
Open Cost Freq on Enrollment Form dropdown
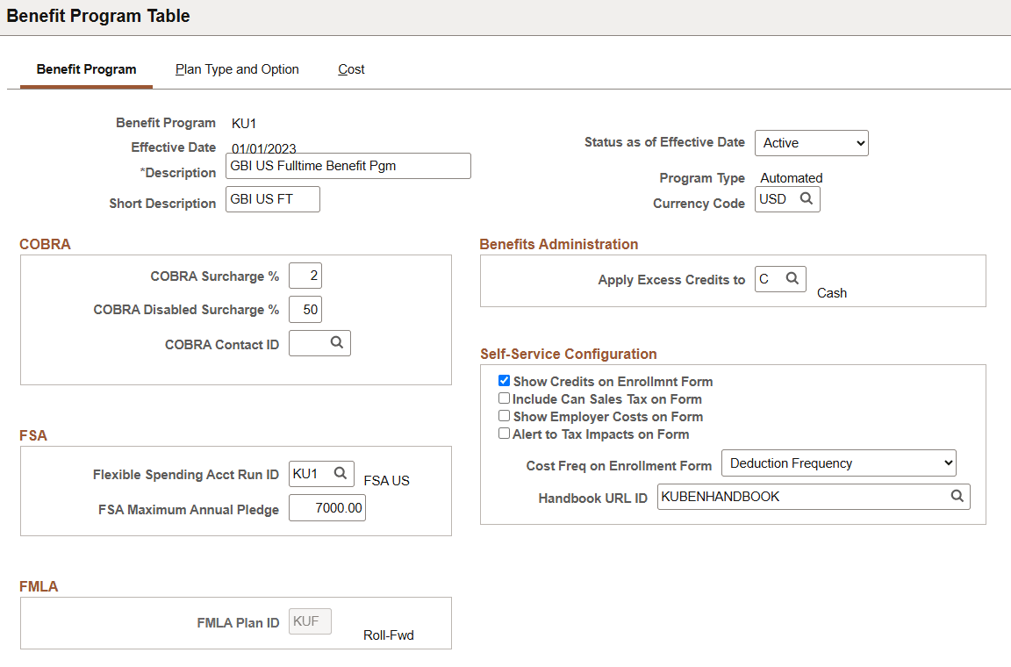(838, 463)
